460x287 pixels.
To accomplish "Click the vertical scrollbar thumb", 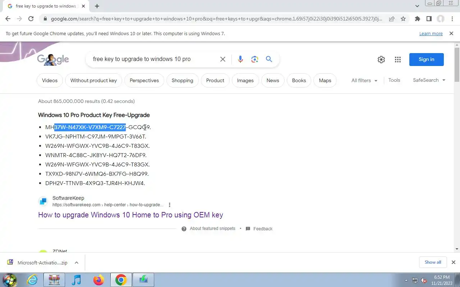I will (x=457, y=65).
